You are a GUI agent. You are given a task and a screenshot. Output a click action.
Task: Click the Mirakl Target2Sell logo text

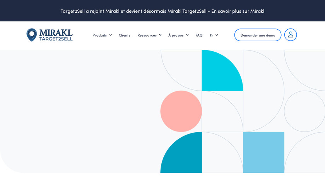[56, 35]
